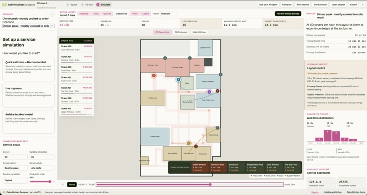Collapse the scenario sidebar with chevron
Viewport: 367px width, 195px height.
coord(52,15)
